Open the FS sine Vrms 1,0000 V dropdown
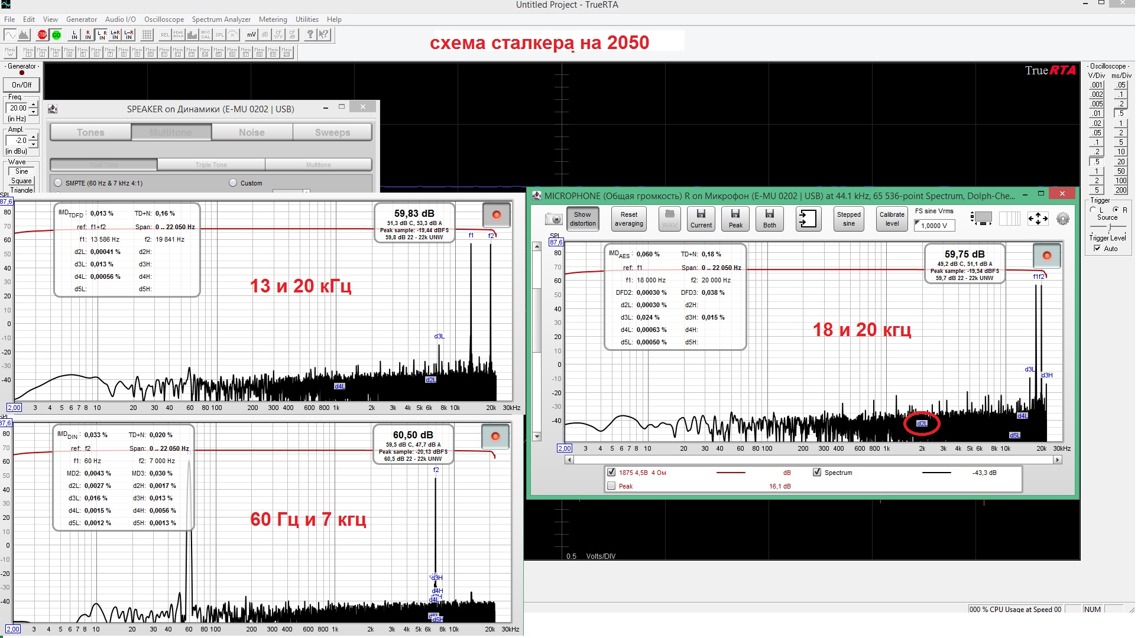The width and height of the screenshot is (1141, 638). (x=933, y=225)
